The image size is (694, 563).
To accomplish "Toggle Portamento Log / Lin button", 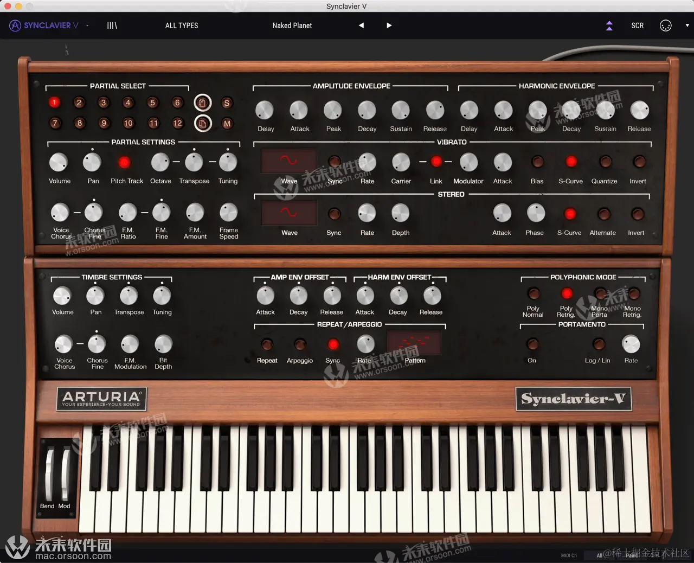I will [x=599, y=344].
